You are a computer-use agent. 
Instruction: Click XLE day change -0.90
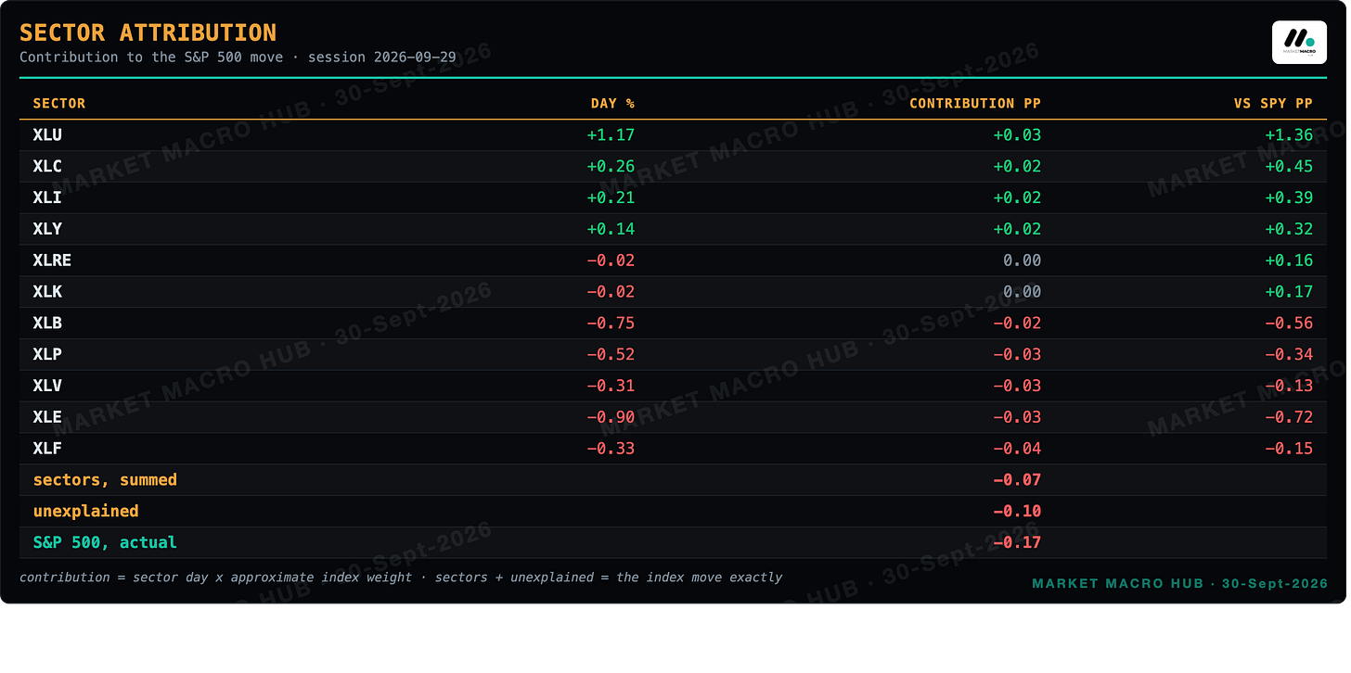[611, 417]
